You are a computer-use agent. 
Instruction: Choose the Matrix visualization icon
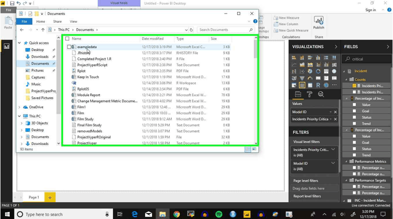[310, 85]
